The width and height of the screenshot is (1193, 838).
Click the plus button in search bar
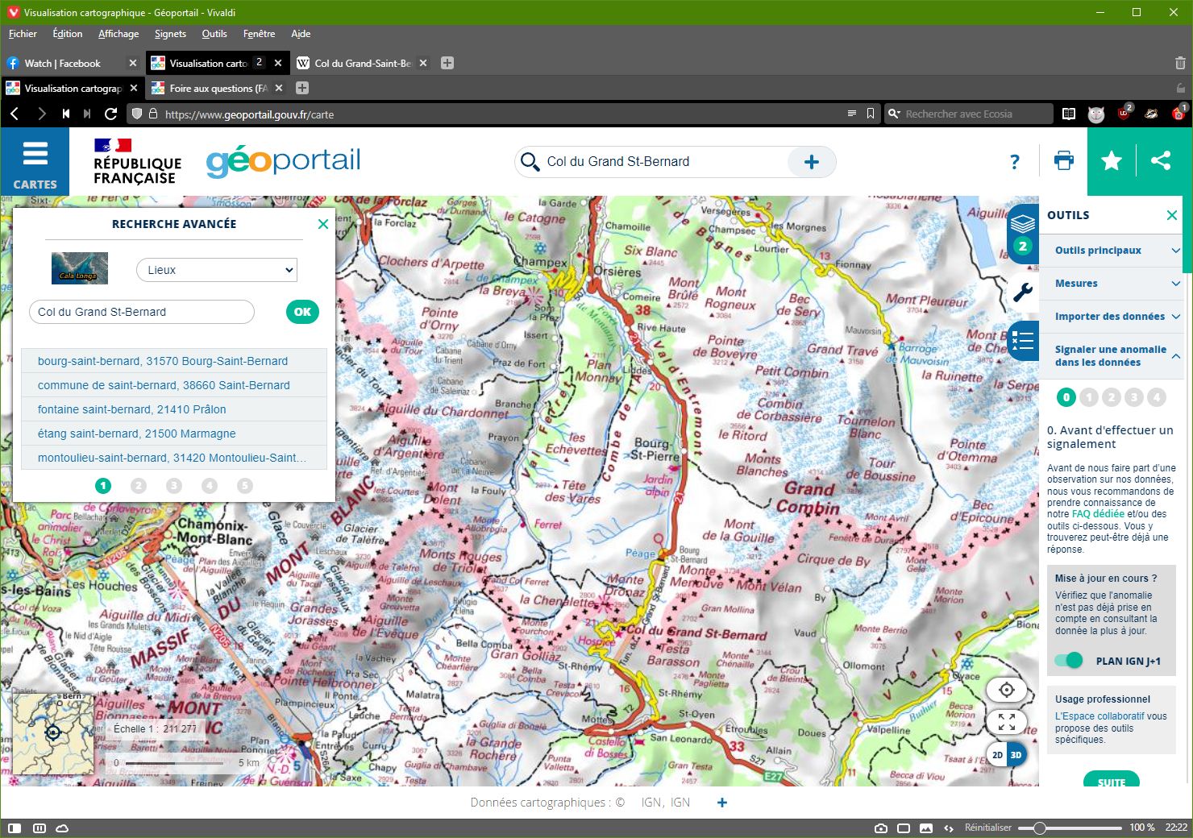(812, 162)
